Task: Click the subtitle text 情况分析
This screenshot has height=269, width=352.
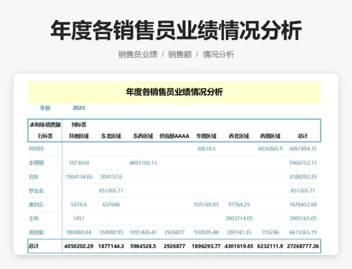Action: click(x=218, y=54)
